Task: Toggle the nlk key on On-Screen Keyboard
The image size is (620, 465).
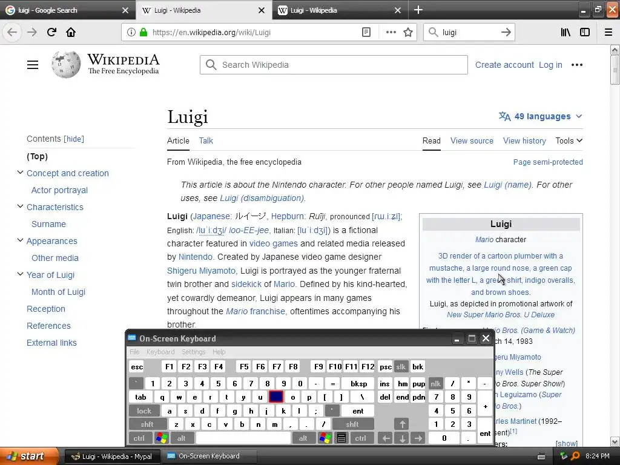Action: (x=435, y=383)
